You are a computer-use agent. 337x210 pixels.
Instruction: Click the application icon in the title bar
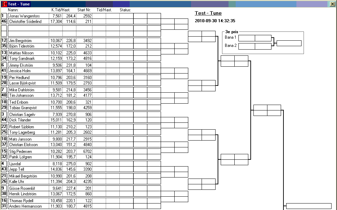pos(4,4)
